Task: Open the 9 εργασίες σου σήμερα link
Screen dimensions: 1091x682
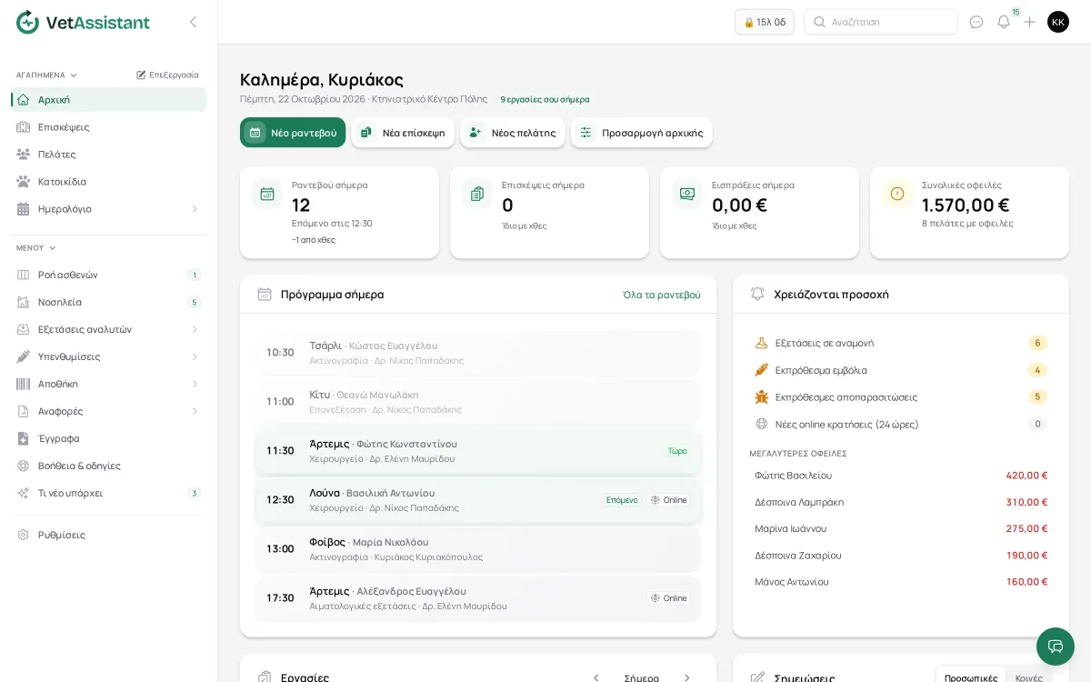Action: [x=545, y=99]
